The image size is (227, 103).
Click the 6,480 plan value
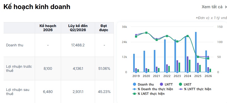pyautogui.click(x=48, y=92)
